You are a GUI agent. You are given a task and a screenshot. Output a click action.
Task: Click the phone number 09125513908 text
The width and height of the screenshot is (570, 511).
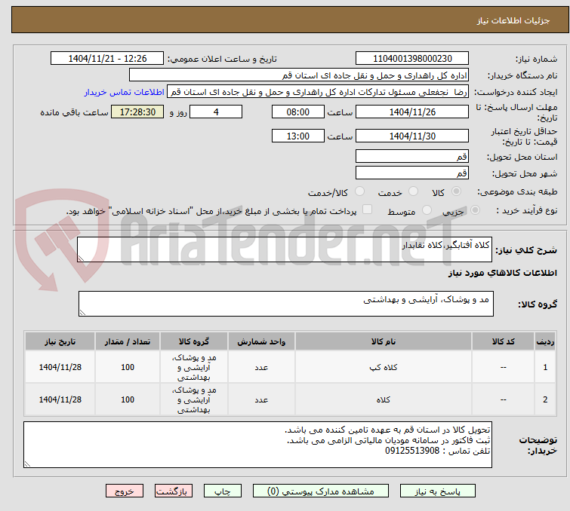pos(412,451)
